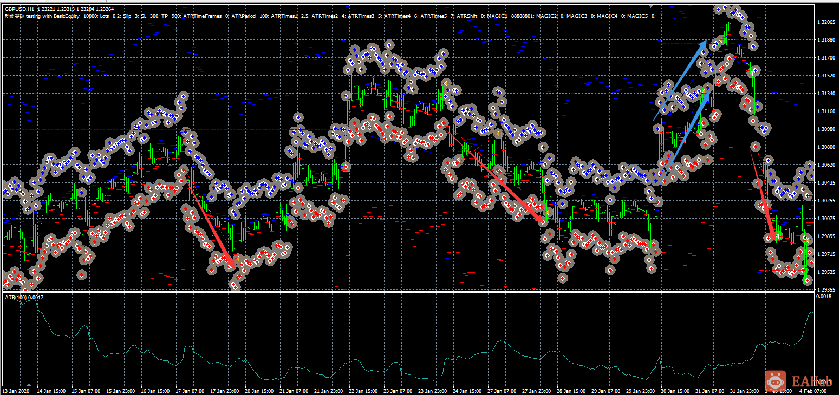Click the 15 Jan 23:00 time label

pyautogui.click(x=121, y=391)
